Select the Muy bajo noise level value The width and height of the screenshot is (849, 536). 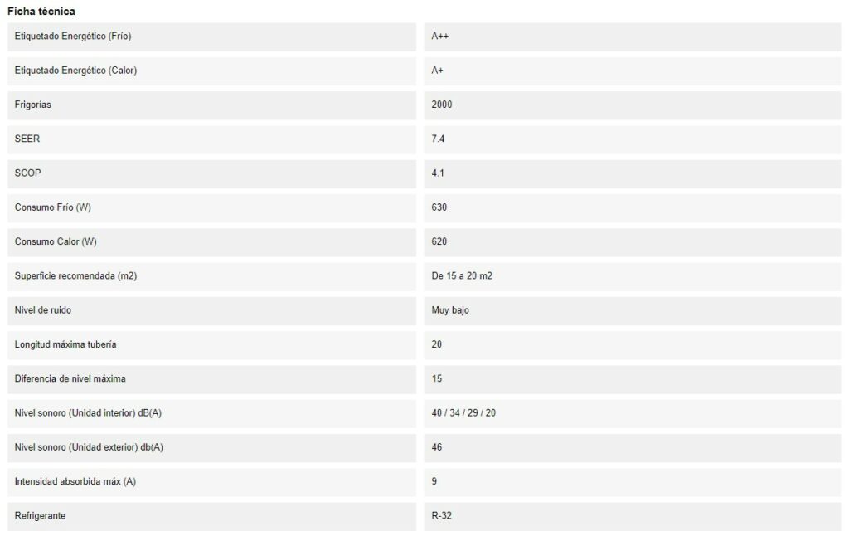coord(450,310)
